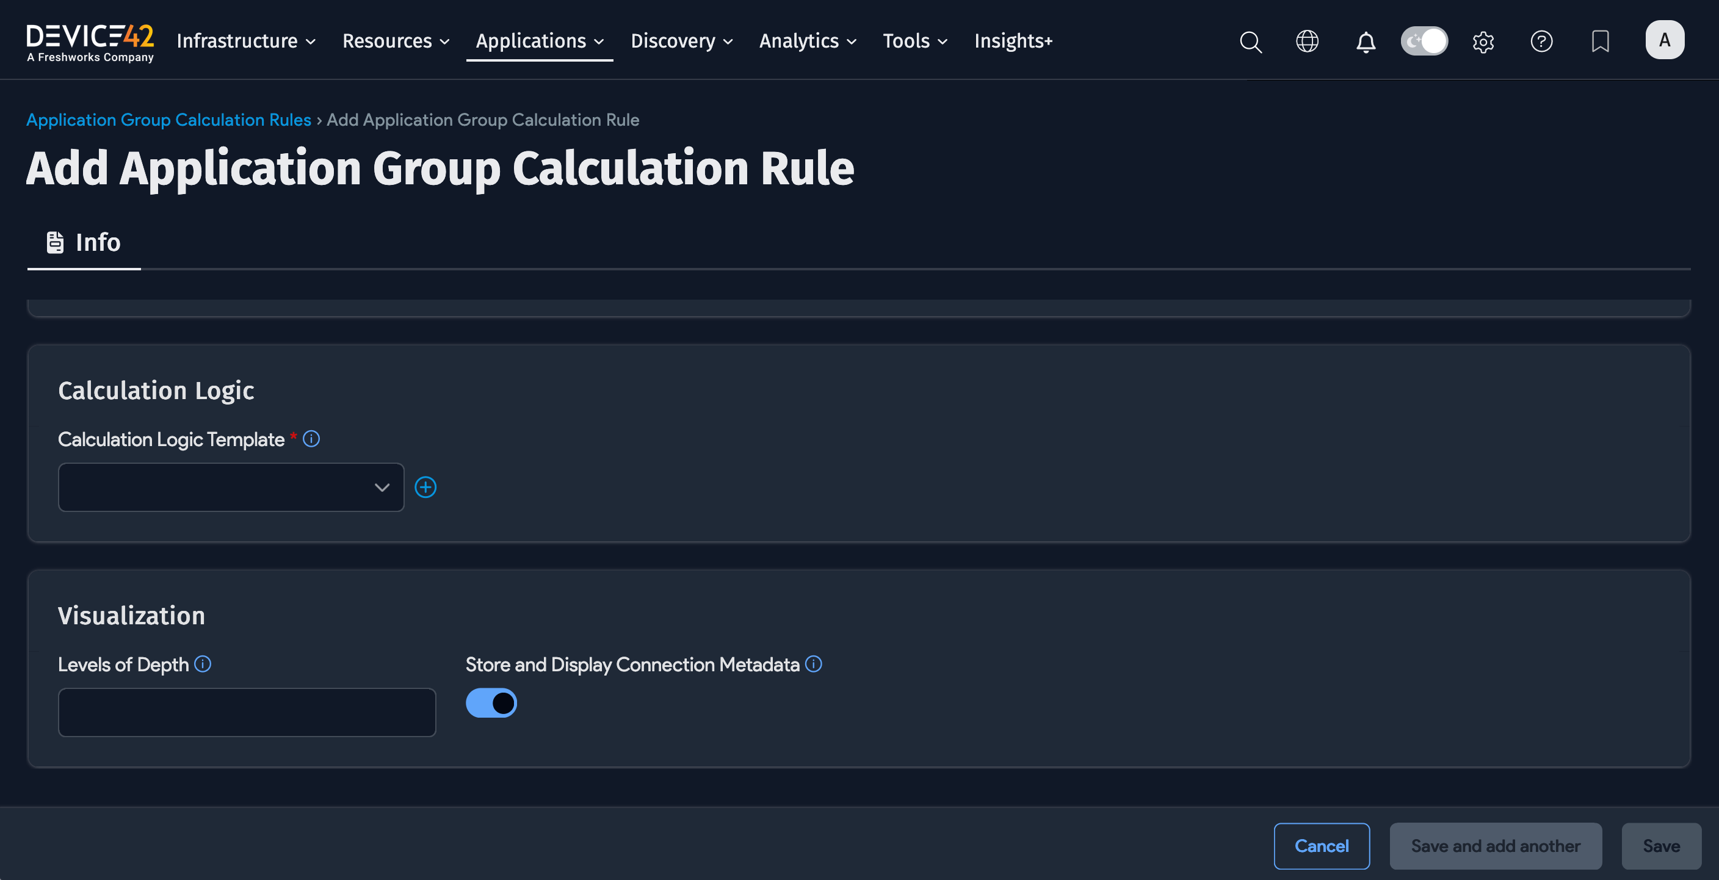Open the bookmarks icon
1719x880 pixels.
coord(1599,41)
